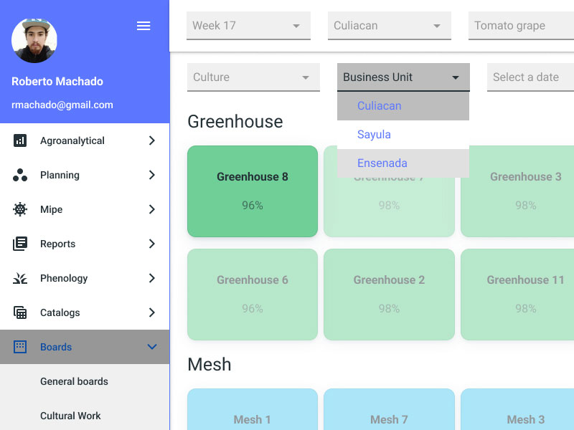This screenshot has width=574, height=430.
Task: Go to Cultural Work page
Action: pos(70,416)
